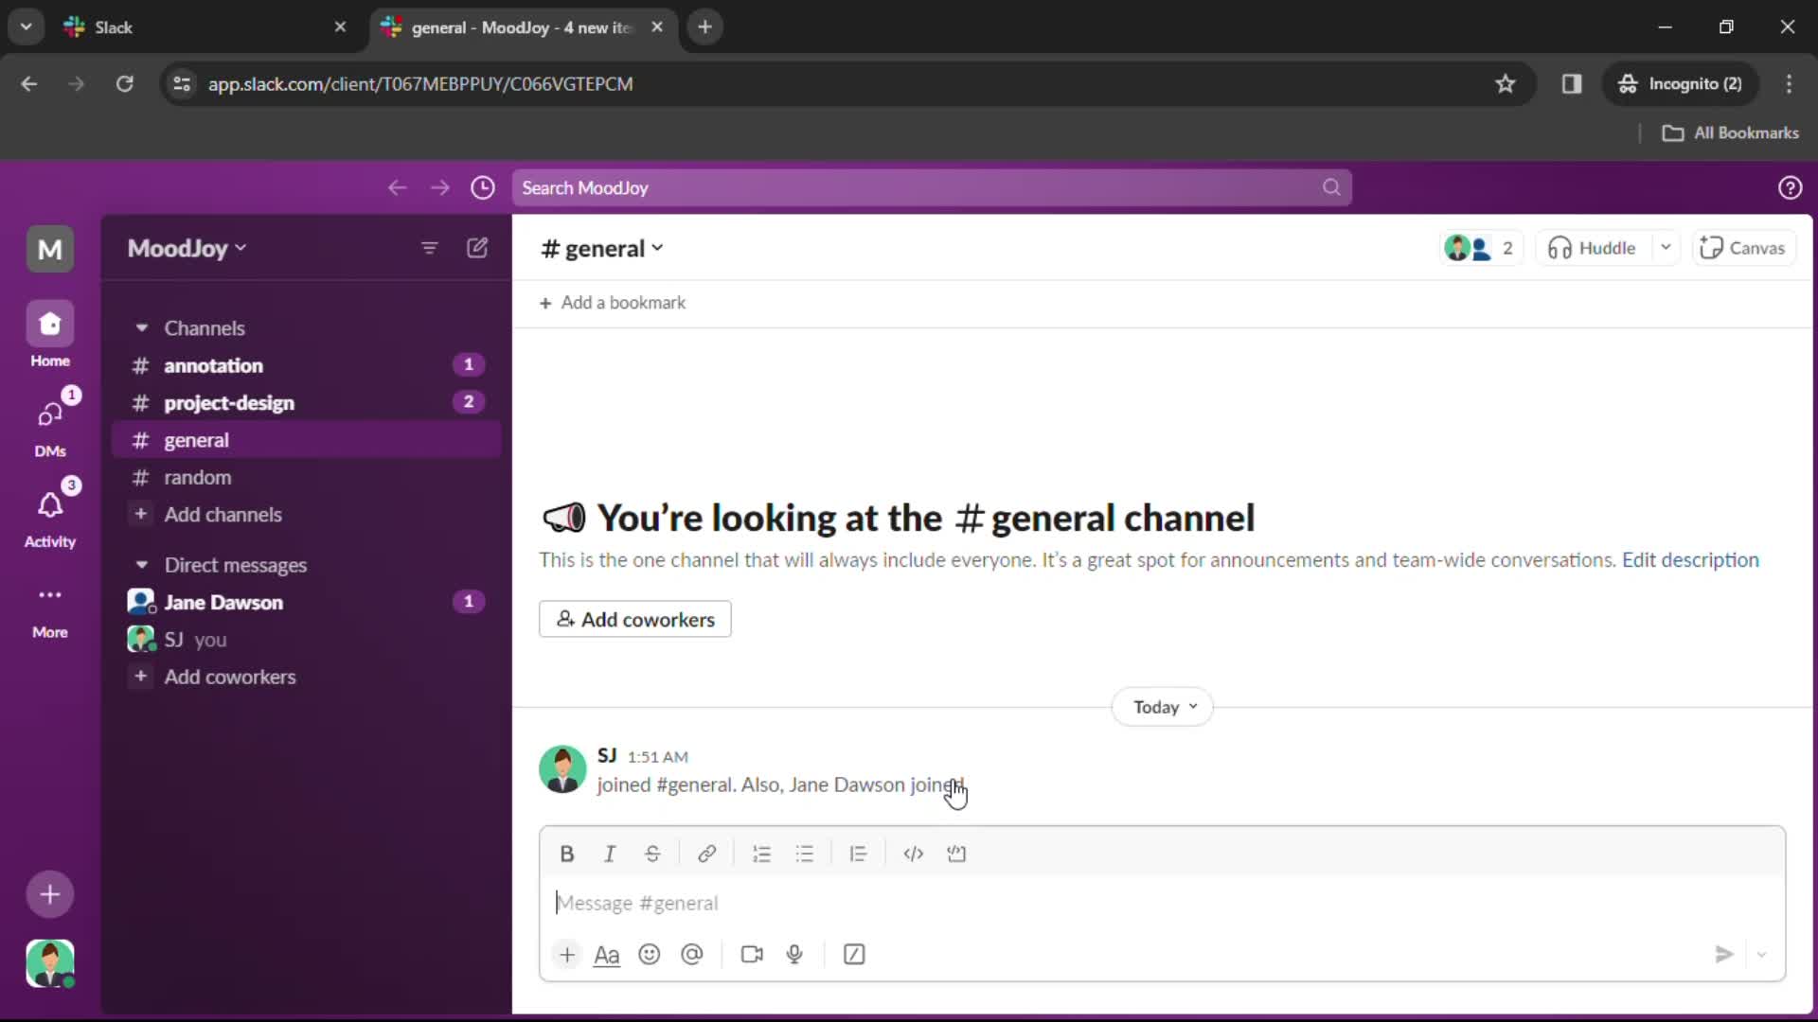Open Slack history clock icon
The width and height of the screenshot is (1818, 1022).
click(x=483, y=187)
